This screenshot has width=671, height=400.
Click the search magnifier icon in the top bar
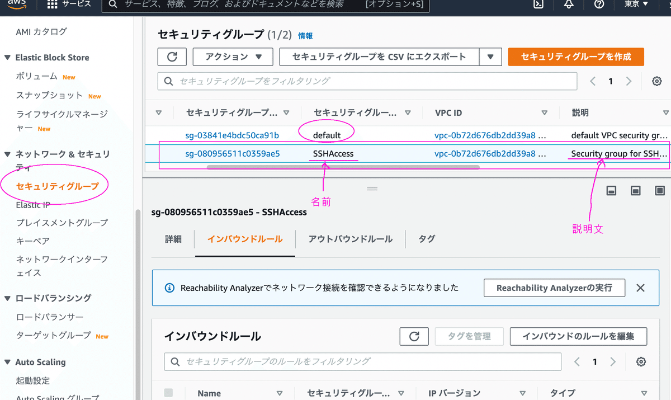[x=113, y=4]
